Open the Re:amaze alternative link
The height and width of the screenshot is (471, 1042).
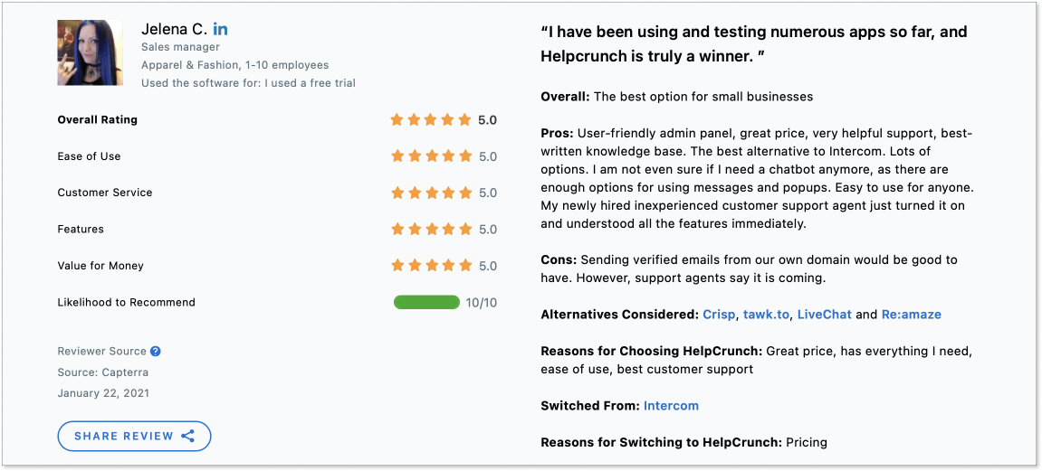[x=911, y=315]
